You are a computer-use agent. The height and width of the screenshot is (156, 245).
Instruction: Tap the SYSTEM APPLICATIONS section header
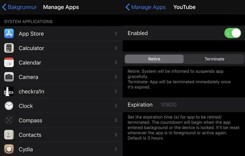[x=28, y=21]
